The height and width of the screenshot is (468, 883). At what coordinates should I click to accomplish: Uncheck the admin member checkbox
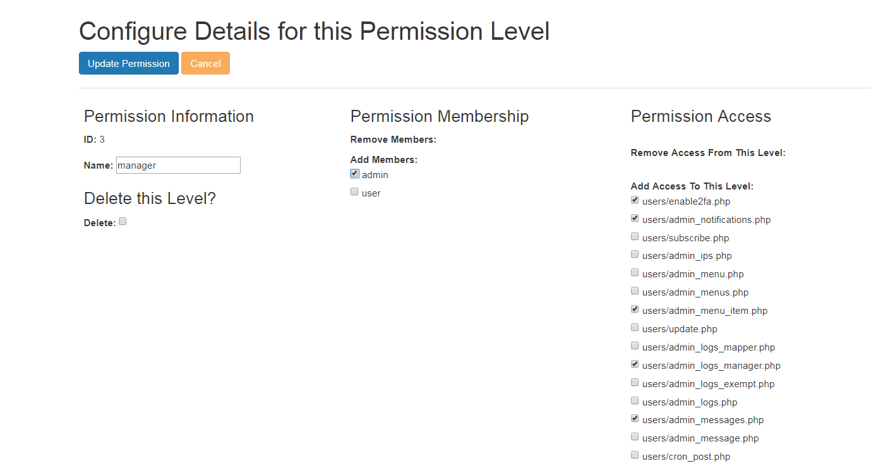pos(355,174)
